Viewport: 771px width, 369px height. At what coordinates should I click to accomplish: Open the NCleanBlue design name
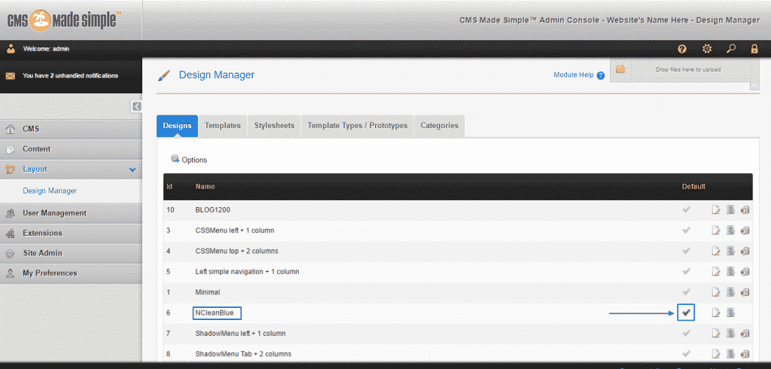pos(214,313)
